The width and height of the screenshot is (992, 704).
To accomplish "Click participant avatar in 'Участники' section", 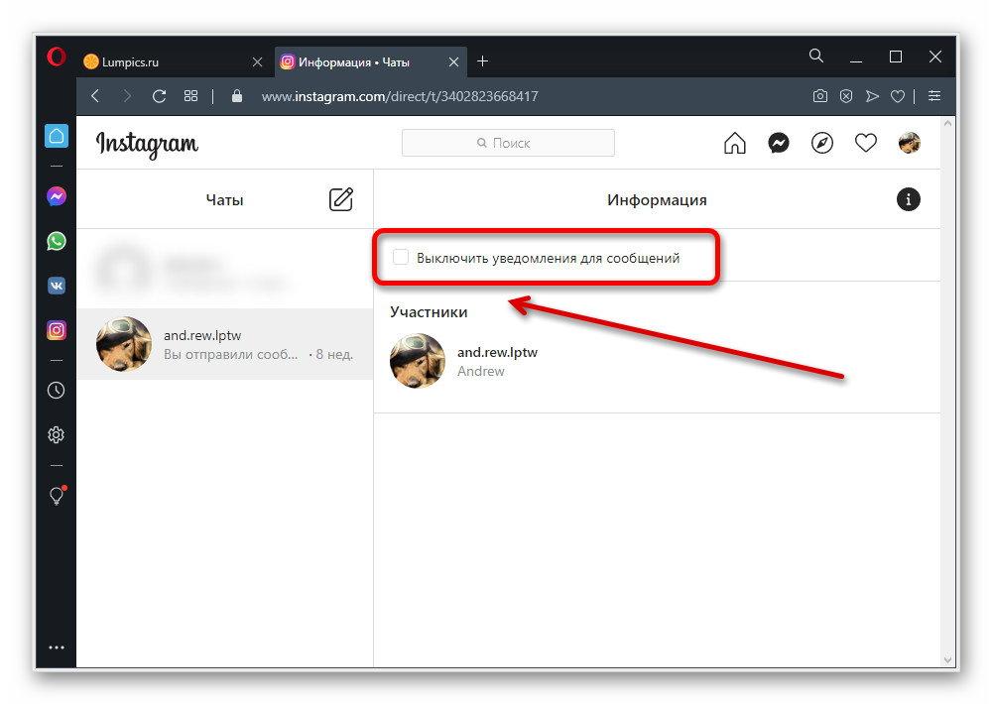I will pyautogui.click(x=418, y=361).
